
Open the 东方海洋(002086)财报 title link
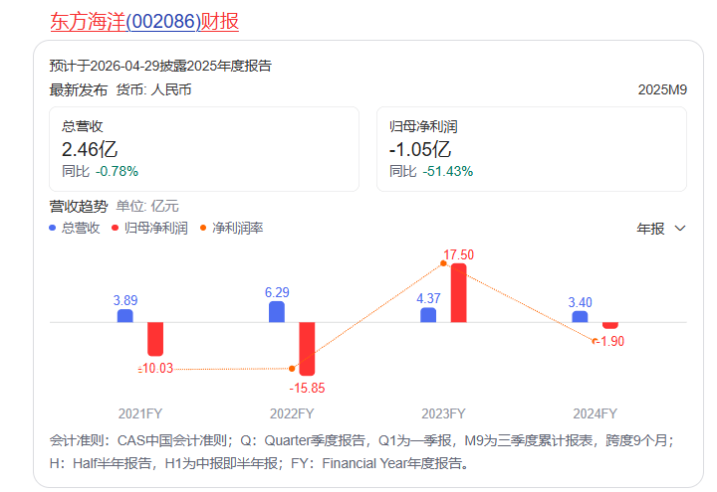[144, 21]
